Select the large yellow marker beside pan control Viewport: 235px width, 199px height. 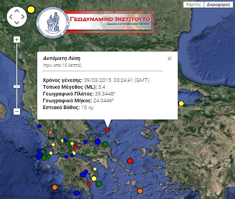pos(31,10)
